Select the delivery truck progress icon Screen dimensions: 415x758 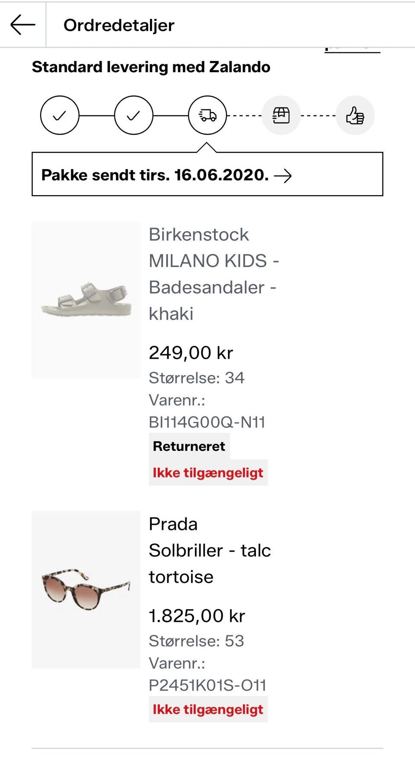pyautogui.click(x=207, y=115)
